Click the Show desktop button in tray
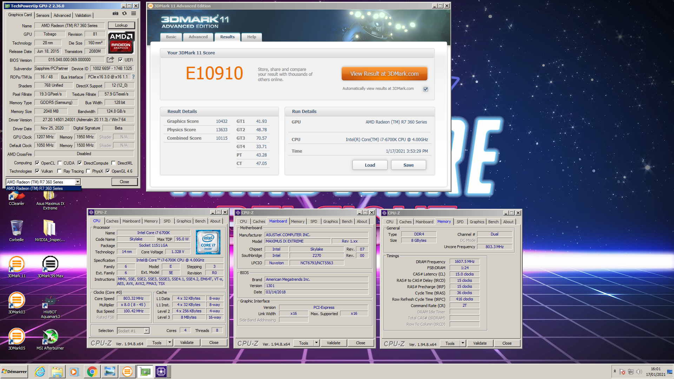The width and height of the screenshot is (674, 379). point(670,372)
